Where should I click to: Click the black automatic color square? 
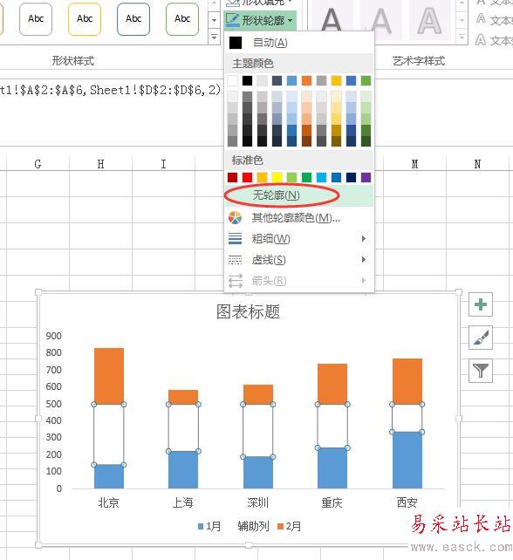coord(236,43)
